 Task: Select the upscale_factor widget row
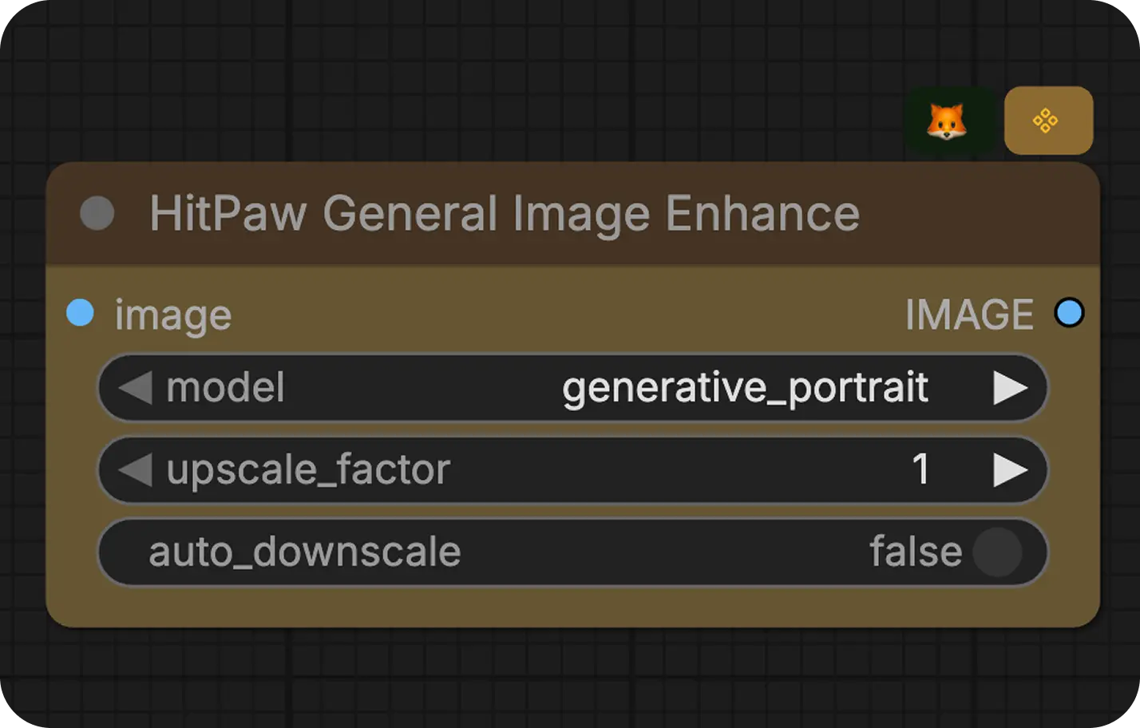pos(559,470)
